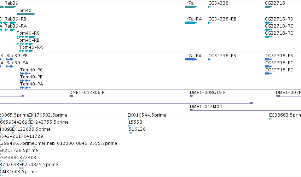The width and height of the screenshot is (301, 177).
Task: Select the Tom40-PA protein feature
Action: [x=25, y=88]
